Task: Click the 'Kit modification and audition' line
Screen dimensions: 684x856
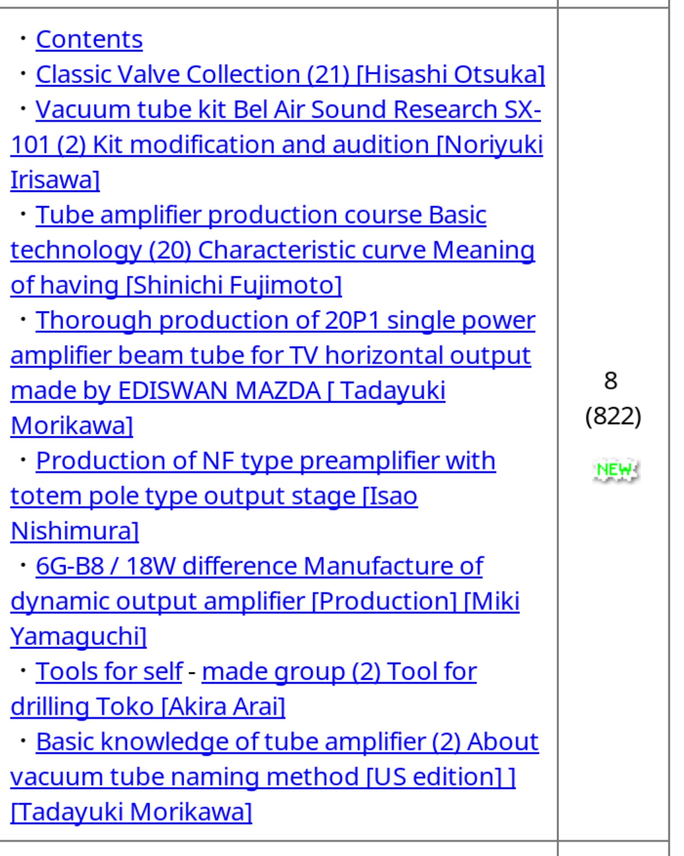Action: point(277,145)
